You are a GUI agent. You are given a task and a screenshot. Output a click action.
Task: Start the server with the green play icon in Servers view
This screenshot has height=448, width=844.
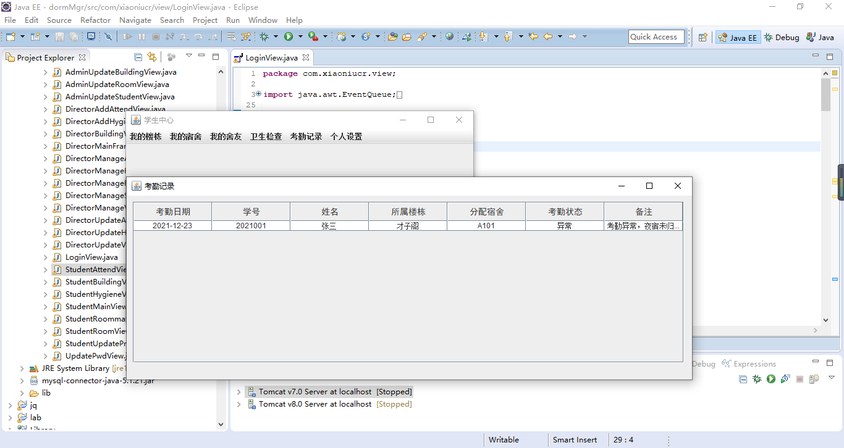point(771,379)
